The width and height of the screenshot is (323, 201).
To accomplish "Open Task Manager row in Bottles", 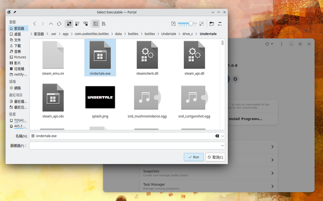I will (x=209, y=186).
